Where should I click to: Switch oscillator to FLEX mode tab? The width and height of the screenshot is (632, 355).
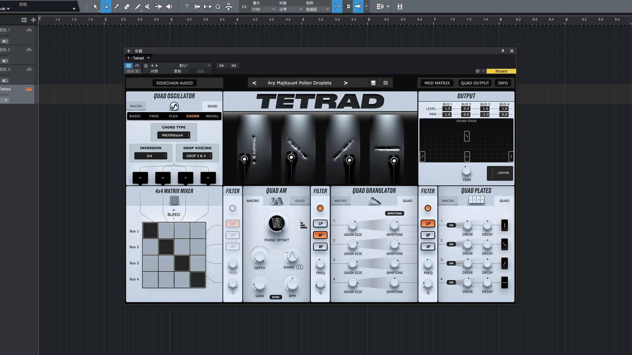pyautogui.click(x=173, y=116)
